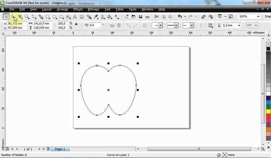The image size is (271, 158).
Task: Select the Rectangle tool
Action: (48, 17)
